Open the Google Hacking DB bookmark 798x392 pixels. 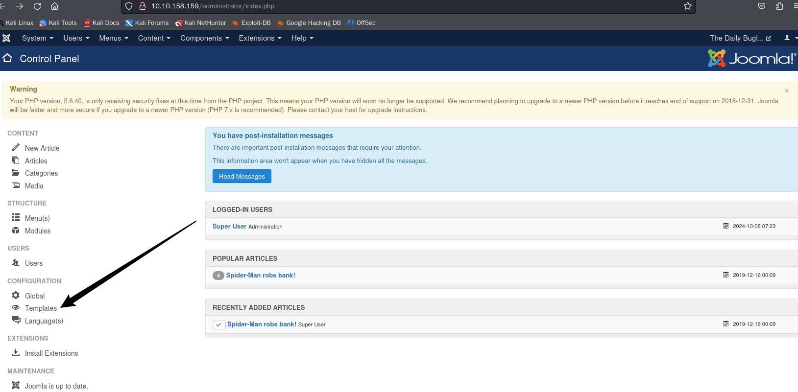pos(309,23)
